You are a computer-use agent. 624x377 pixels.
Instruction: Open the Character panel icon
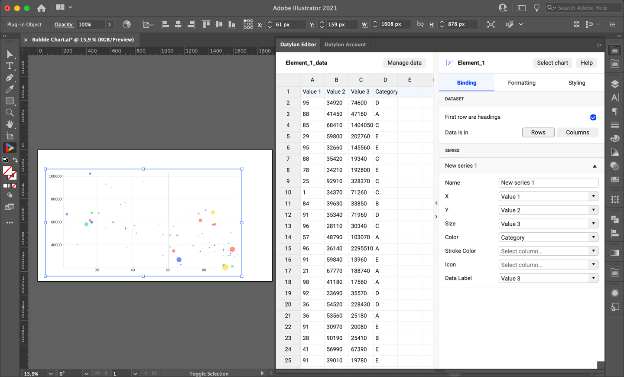coord(614,97)
